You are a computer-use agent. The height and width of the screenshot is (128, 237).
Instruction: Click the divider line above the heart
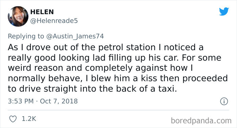[x=118, y=110]
